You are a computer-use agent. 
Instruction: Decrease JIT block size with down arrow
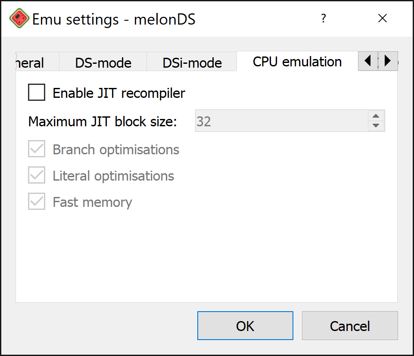[376, 125]
